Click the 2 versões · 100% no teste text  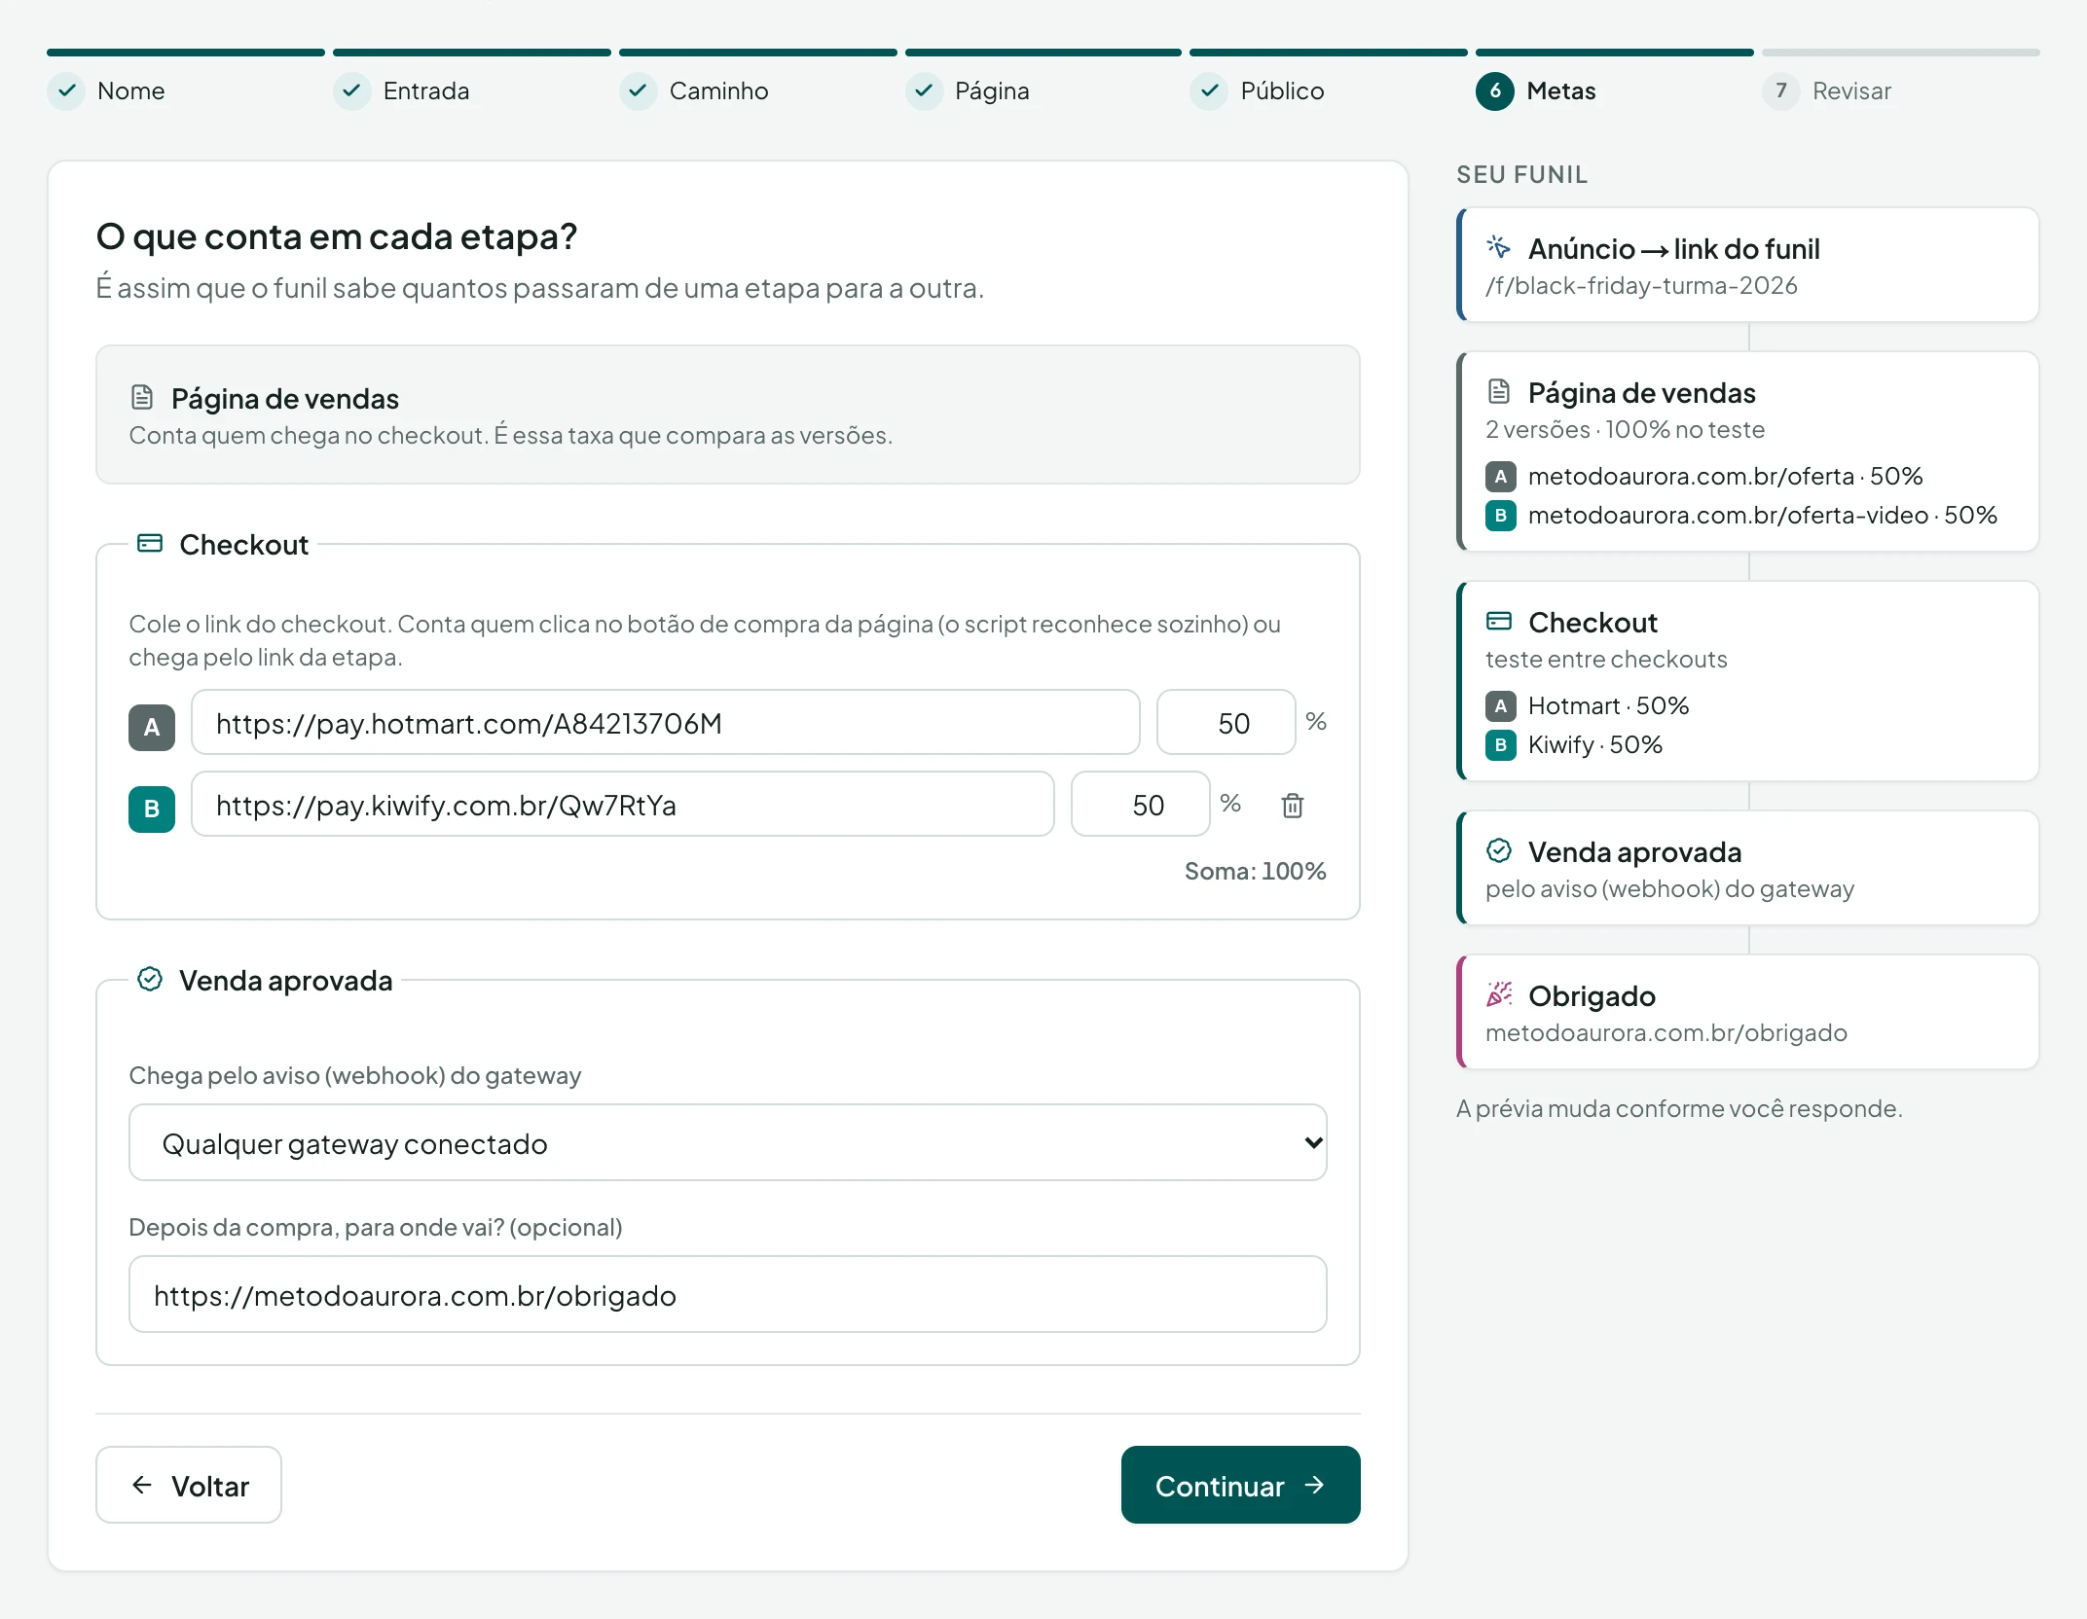[x=1625, y=429]
